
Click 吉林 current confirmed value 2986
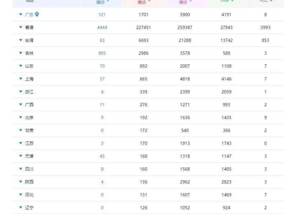tap(144, 53)
